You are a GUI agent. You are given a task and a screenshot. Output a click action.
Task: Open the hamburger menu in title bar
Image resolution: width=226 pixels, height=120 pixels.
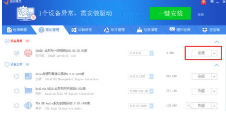tap(212, 2)
